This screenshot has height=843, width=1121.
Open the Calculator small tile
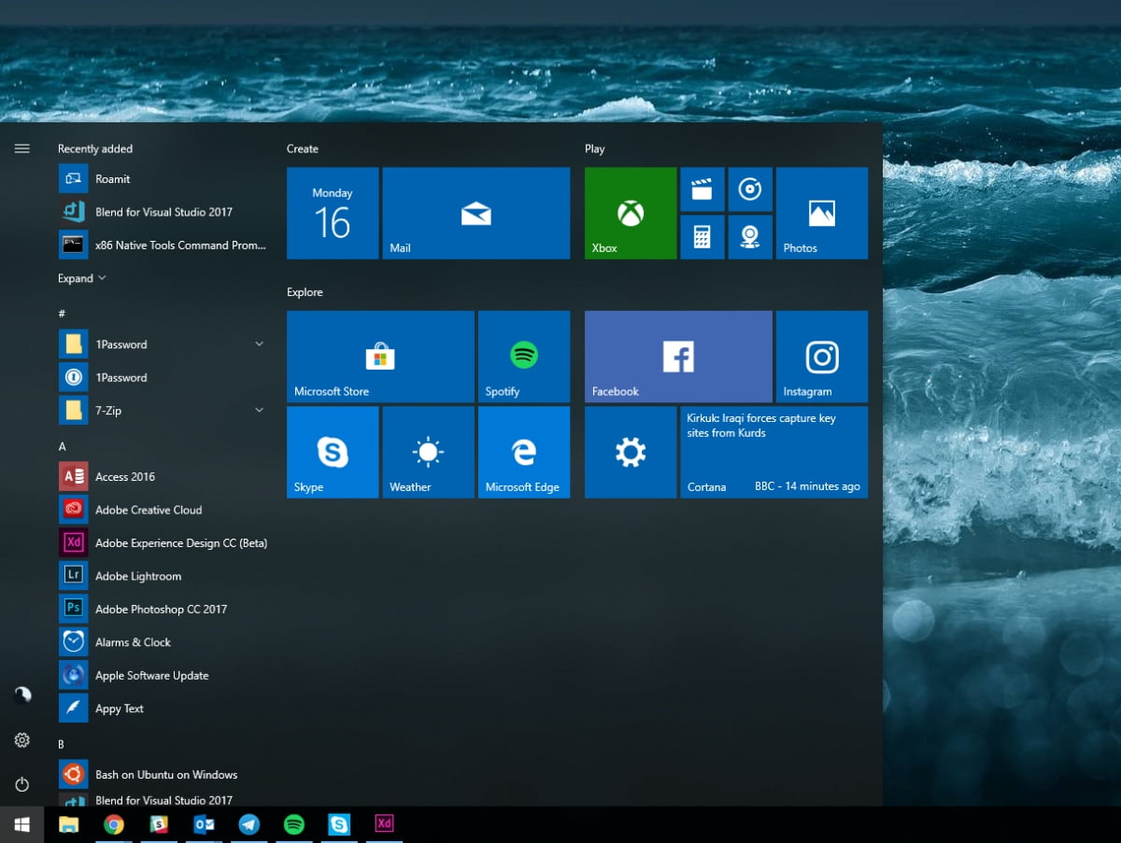coord(702,237)
